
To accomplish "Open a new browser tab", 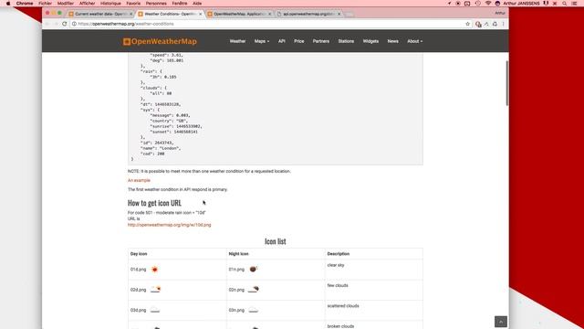I will pyautogui.click(x=349, y=15).
